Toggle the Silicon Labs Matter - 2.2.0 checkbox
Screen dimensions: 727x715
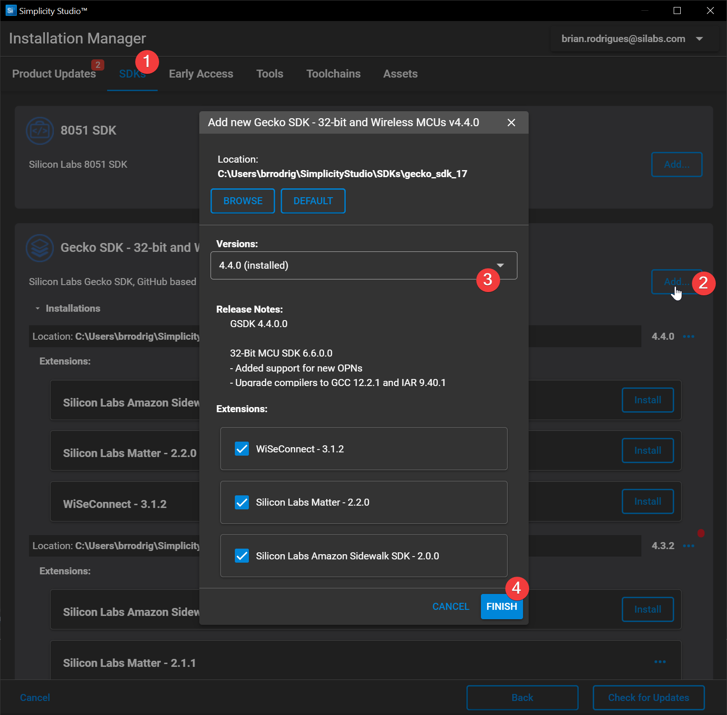242,502
